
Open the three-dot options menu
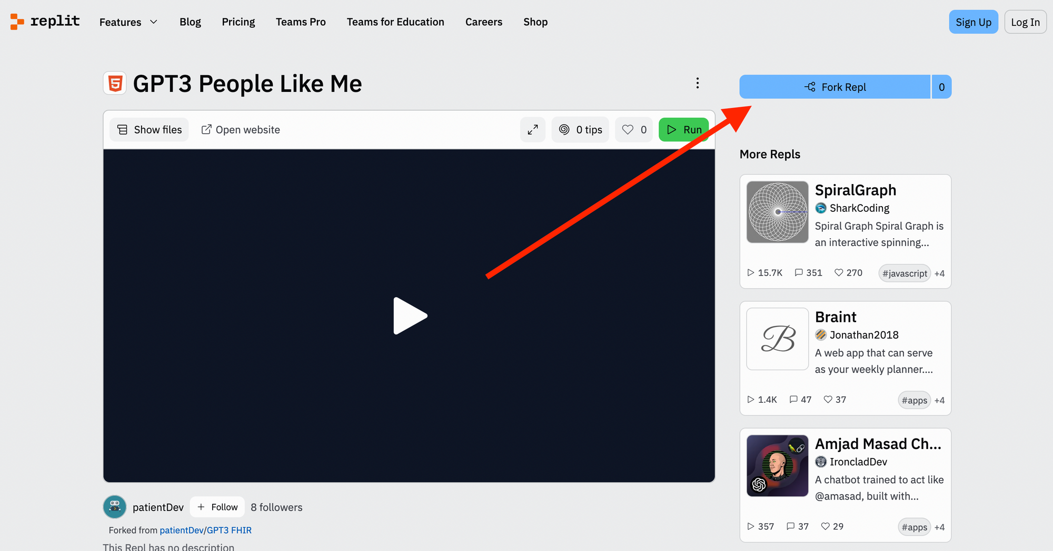coord(698,83)
